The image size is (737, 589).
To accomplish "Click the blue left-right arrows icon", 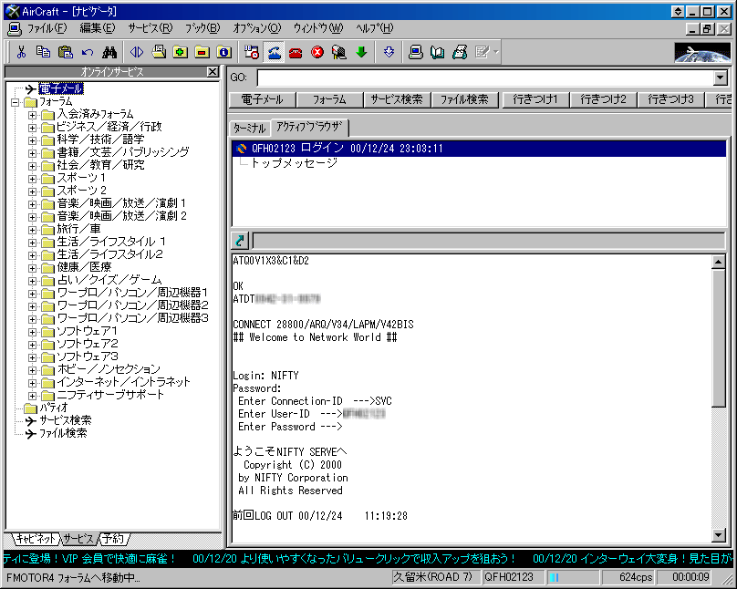I will pos(136,52).
